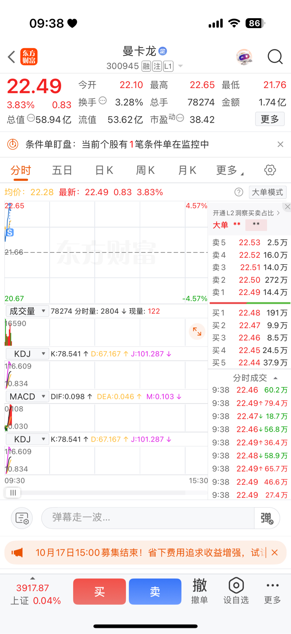Open the bottom KDJ indicator dropdown
The image size is (291, 634).
[27, 439]
